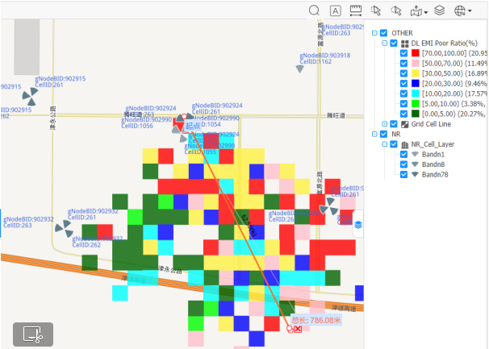Select the 'Grid Cell Line' tree label
The image size is (489, 349).
(x=431, y=124)
